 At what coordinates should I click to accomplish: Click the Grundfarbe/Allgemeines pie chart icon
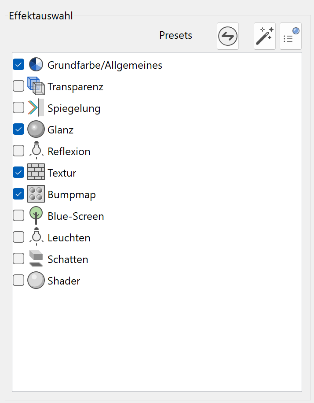click(36, 64)
